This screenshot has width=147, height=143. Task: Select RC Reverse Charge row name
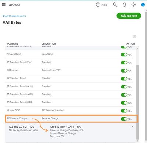coord(17,118)
